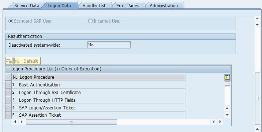Click the panel's top scroll-up arrow

(257, 19)
